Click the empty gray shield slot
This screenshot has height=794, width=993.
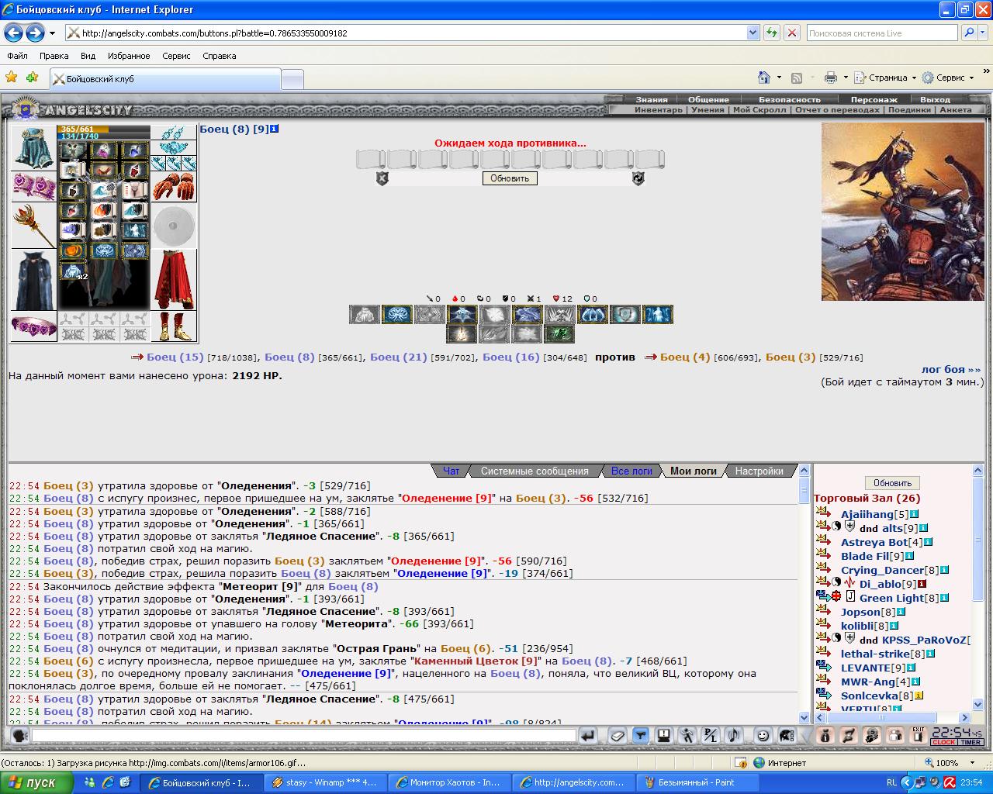click(174, 226)
